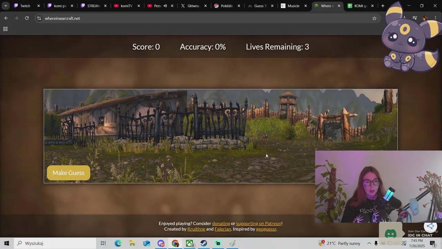Open the Chrome profile avatar

pyautogui.click(x=425, y=18)
